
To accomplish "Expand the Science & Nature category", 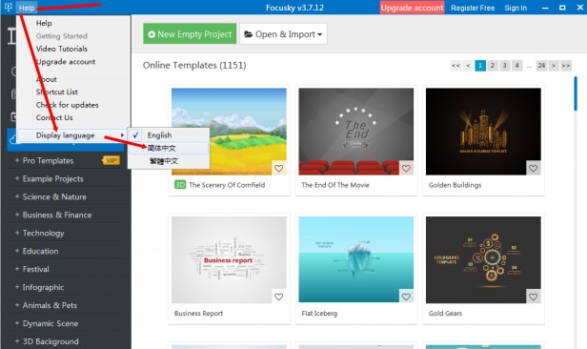I will pyautogui.click(x=54, y=196).
